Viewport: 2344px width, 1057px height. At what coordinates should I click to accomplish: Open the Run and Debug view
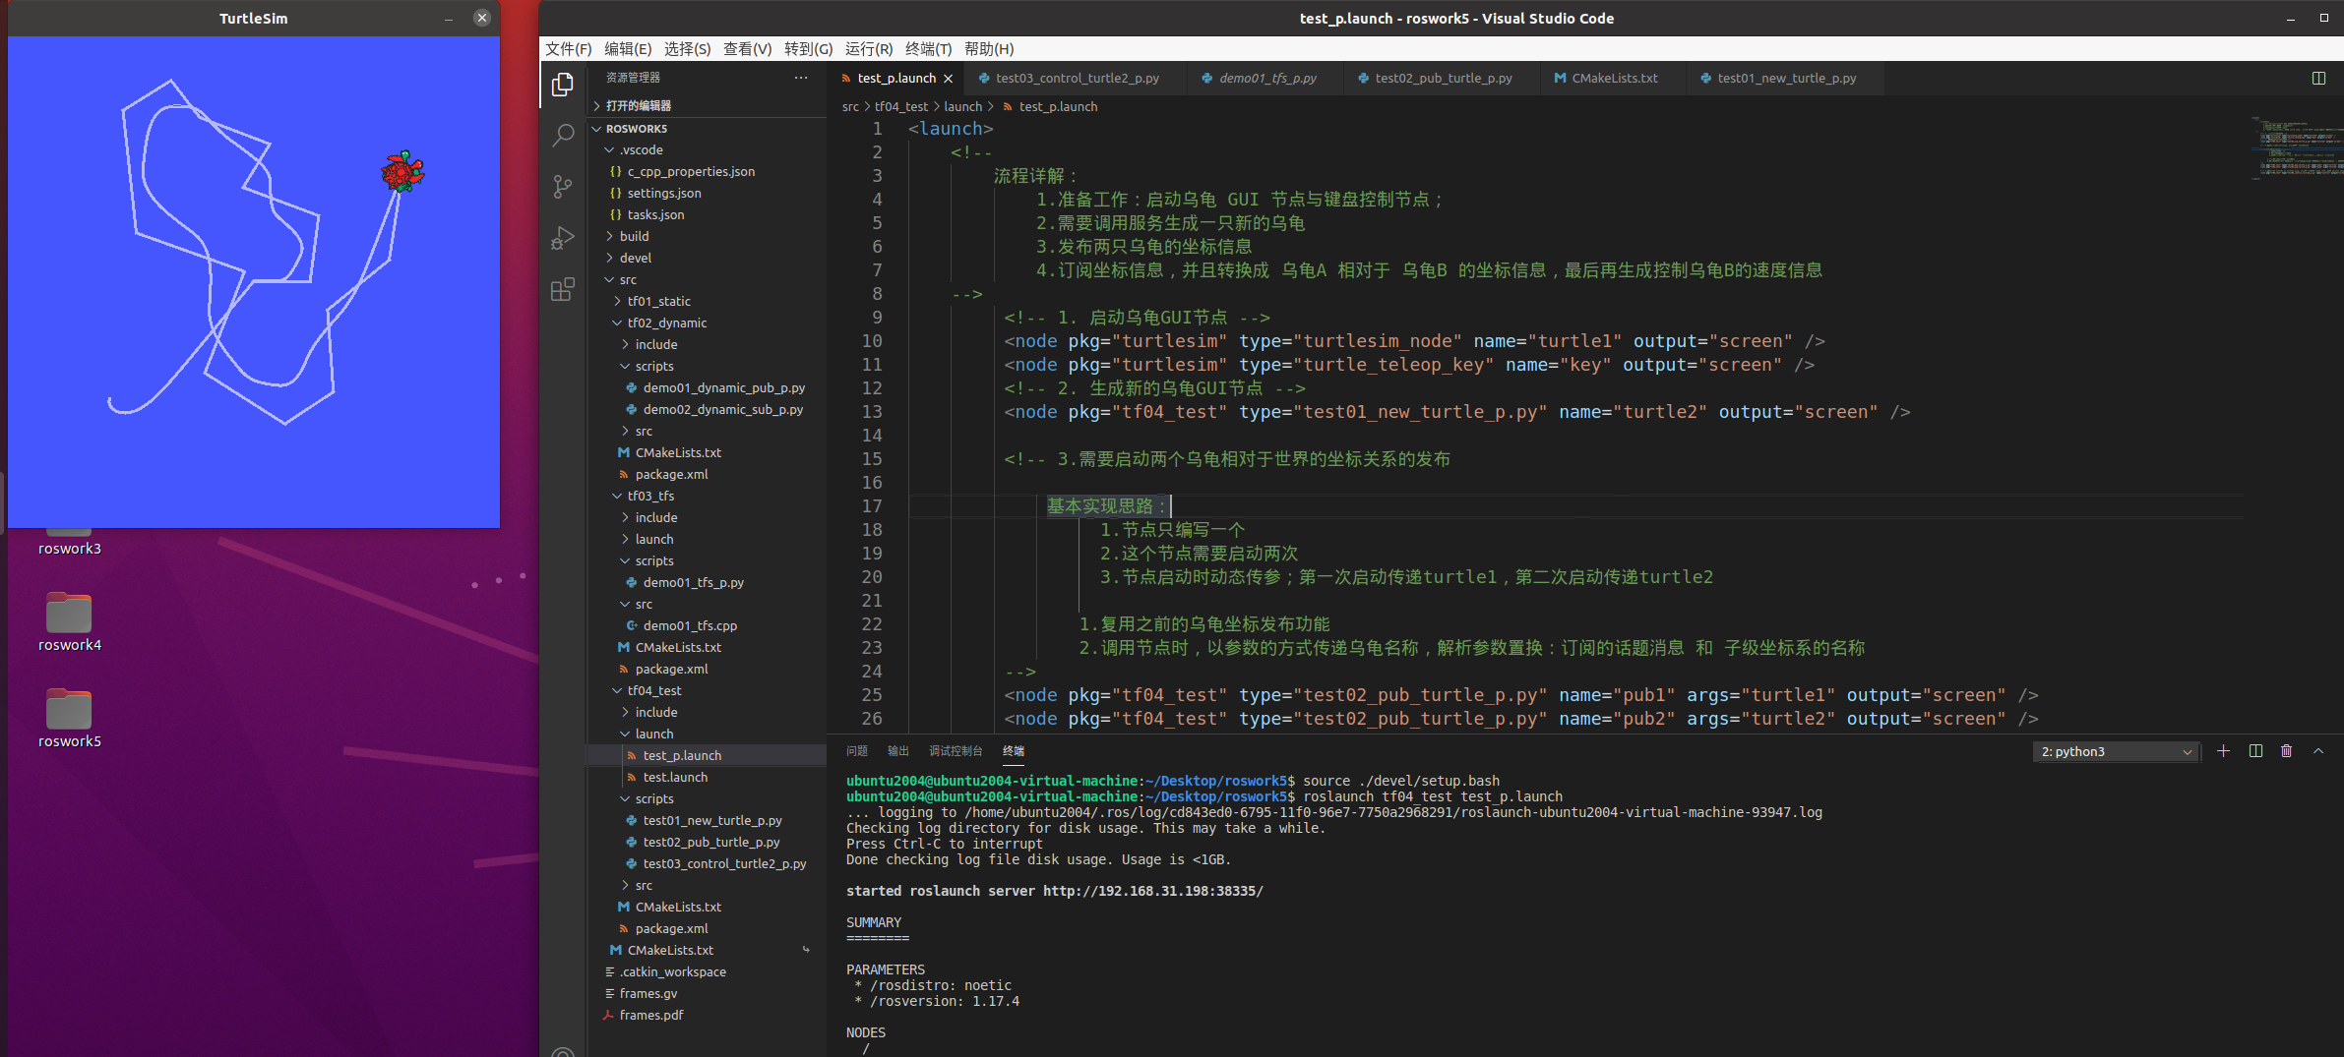[x=563, y=238]
